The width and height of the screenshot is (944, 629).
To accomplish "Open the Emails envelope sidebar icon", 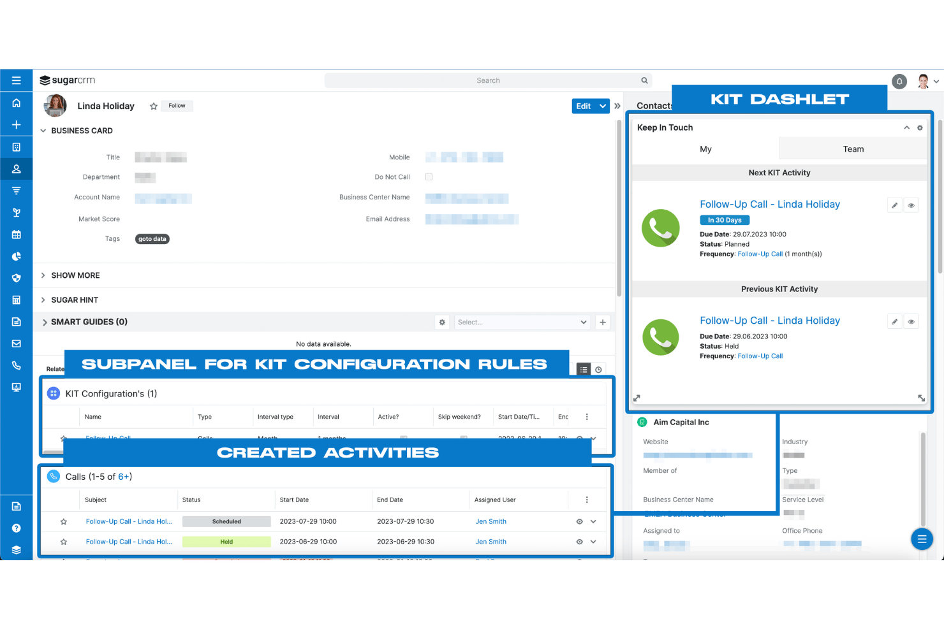I will [x=17, y=343].
